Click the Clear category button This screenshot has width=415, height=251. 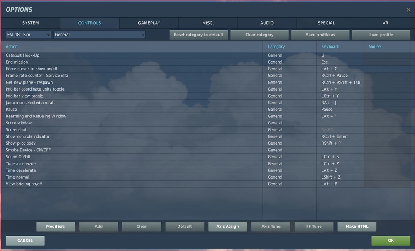(259, 35)
